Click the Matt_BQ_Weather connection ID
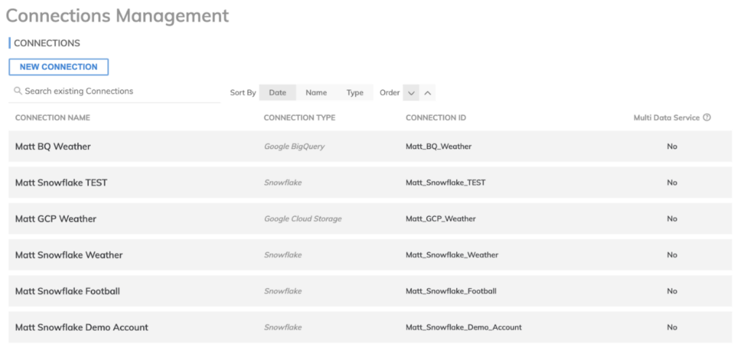The height and width of the screenshot is (360, 745). (438, 146)
